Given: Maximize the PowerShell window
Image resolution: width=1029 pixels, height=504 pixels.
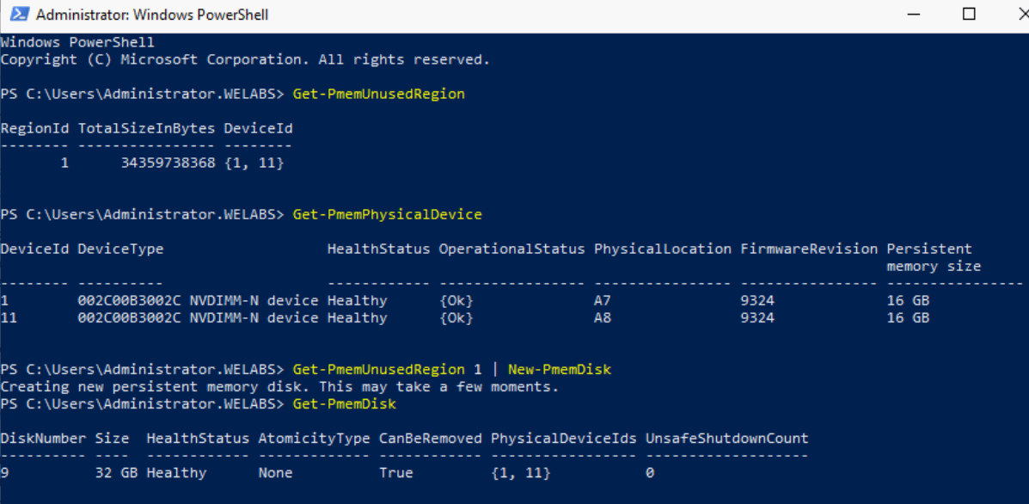Looking at the screenshot, I should coord(969,15).
